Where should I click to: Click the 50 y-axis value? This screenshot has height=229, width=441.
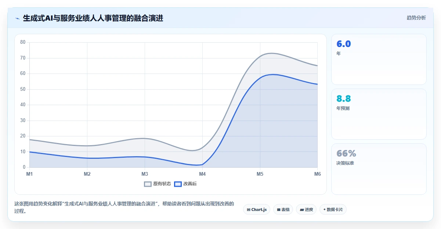23,89
